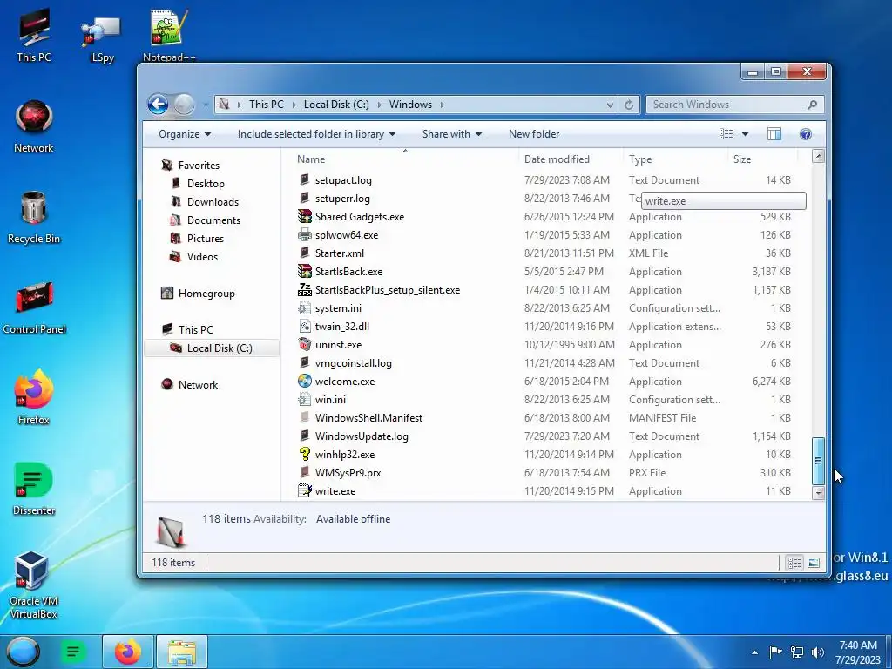
Task: Select the Dissenter desktop shortcut
Action: pyautogui.click(x=34, y=490)
